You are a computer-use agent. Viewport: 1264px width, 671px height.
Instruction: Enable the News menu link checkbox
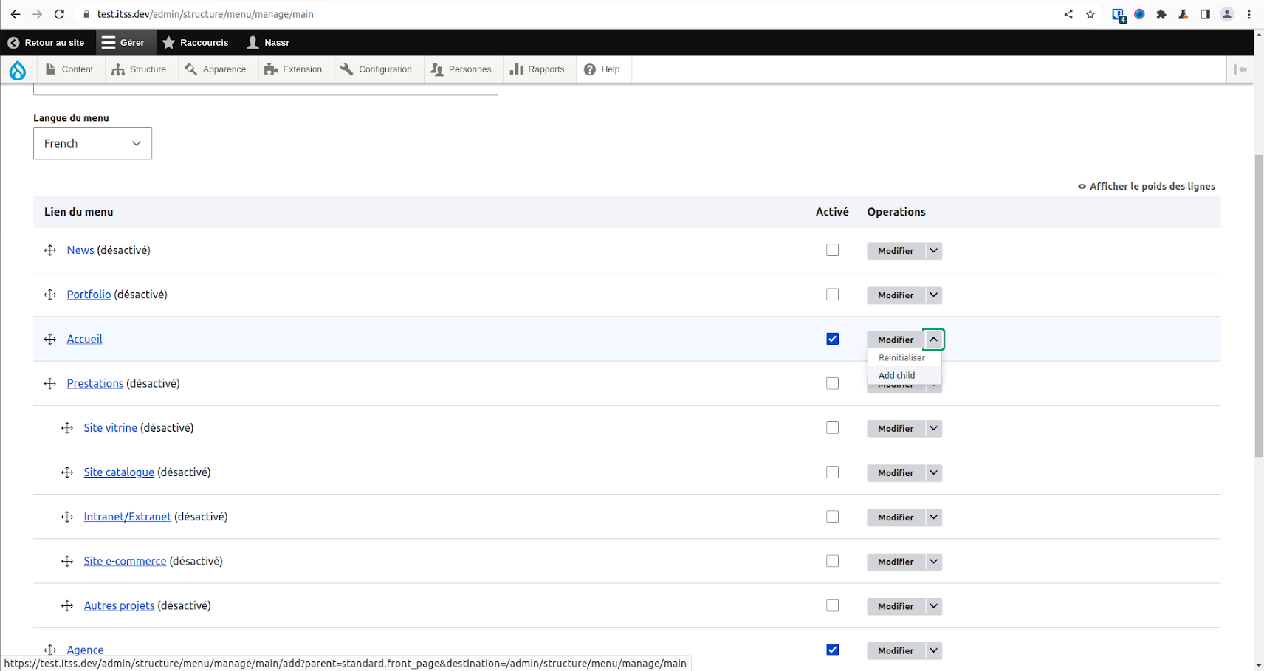[x=832, y=250]
